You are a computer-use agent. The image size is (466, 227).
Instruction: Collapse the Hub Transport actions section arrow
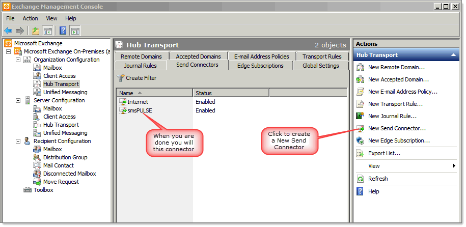click(x=453, y=55)
